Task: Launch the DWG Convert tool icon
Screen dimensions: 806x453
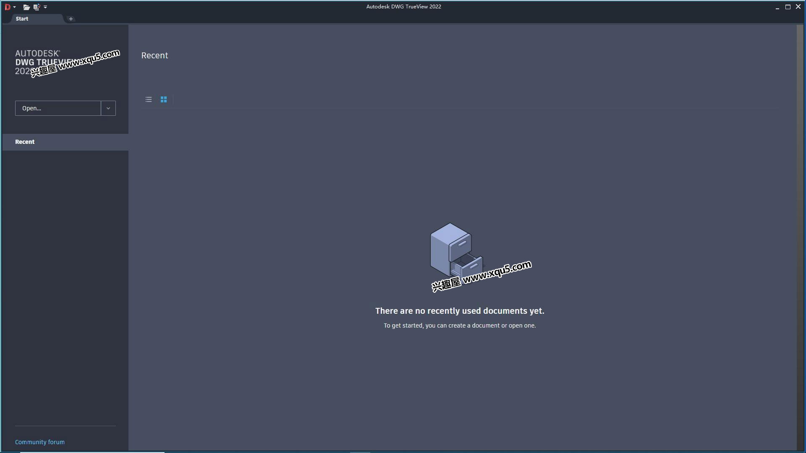Action: pos(37,7)
